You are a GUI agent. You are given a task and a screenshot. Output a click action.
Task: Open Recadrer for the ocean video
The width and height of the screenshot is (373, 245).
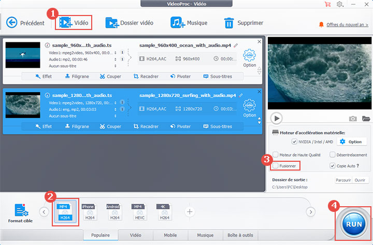[146, 76]
